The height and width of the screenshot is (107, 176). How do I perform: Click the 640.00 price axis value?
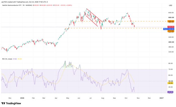coord(171,13)
